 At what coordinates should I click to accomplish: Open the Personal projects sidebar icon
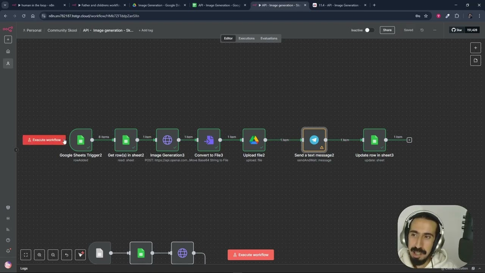tap(8, 63)
